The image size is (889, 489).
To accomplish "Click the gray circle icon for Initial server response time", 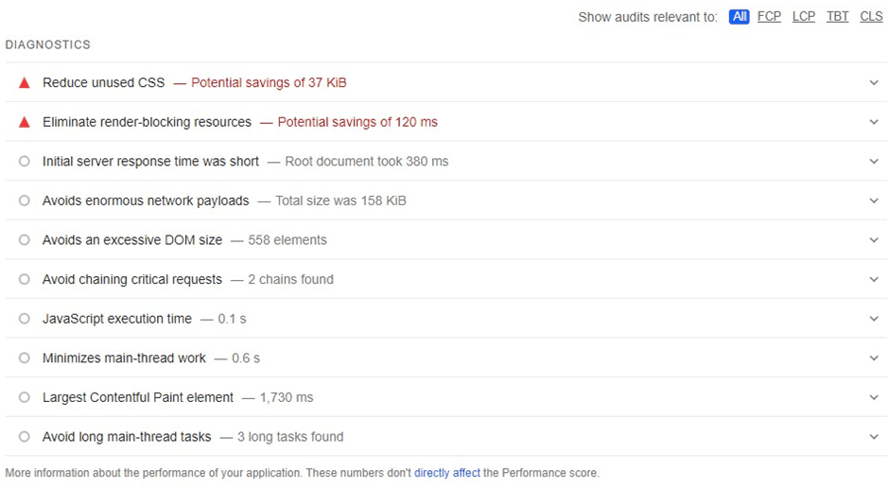I will point(24,161).
